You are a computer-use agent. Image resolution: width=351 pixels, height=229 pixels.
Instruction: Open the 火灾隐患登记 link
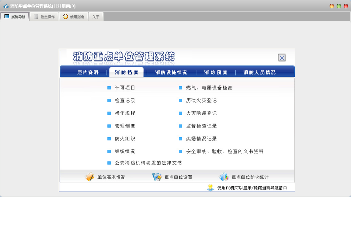(x=201, y=113)
